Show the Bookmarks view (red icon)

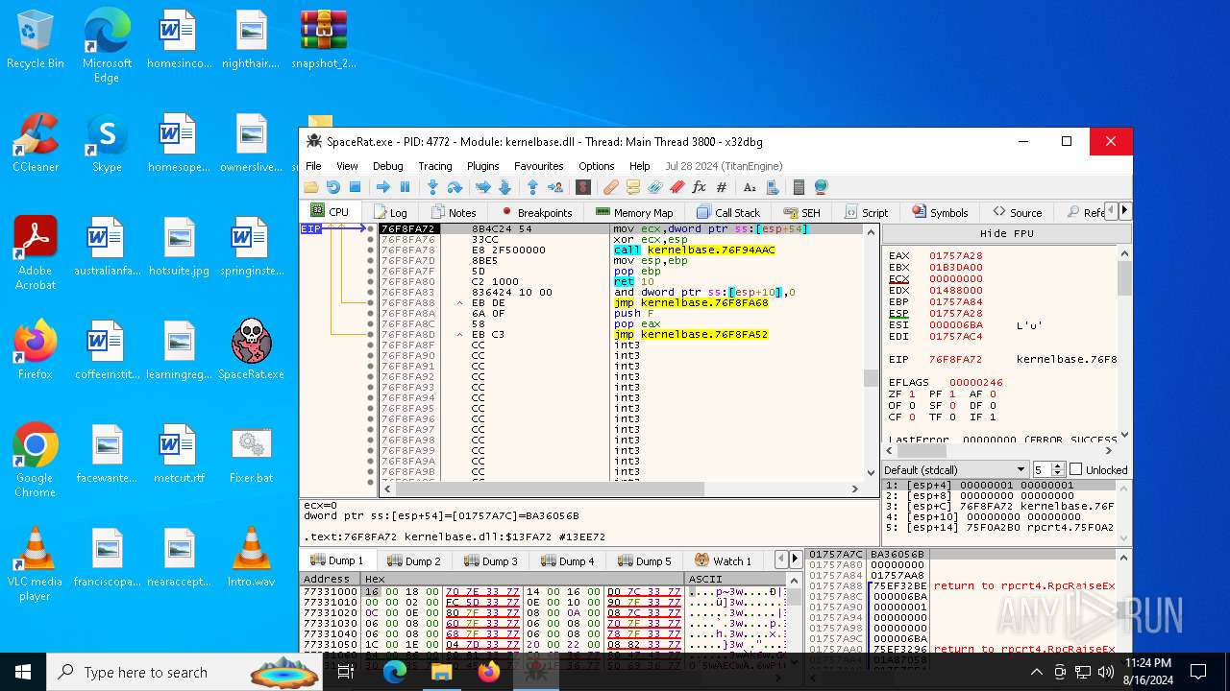tap(676, 187)
